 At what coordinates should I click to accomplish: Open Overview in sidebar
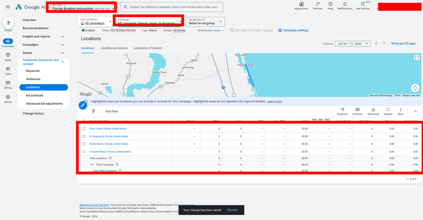coord(29,20)
